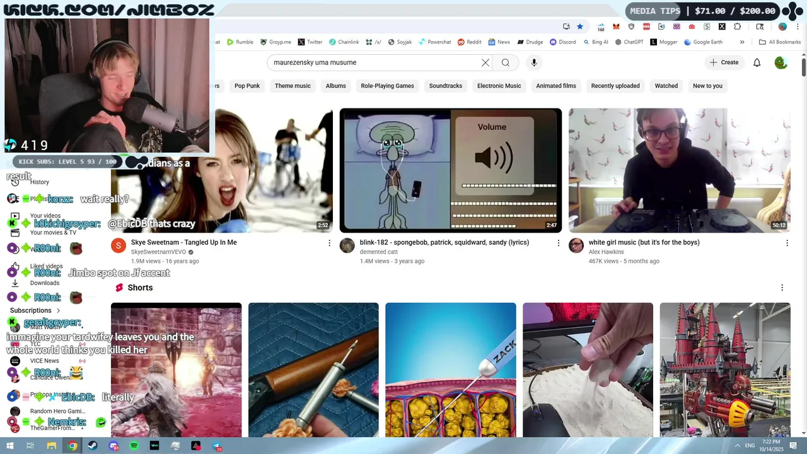Open the Shorts section options menu
807x454 pixels.
coord(782,288)
